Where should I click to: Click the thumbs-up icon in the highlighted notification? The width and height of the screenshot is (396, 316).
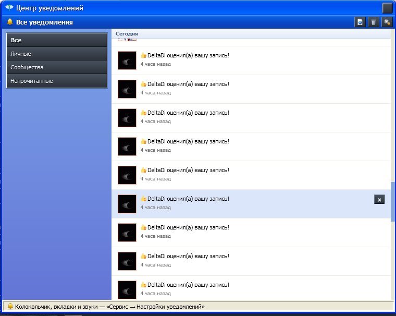coord(143,199)
